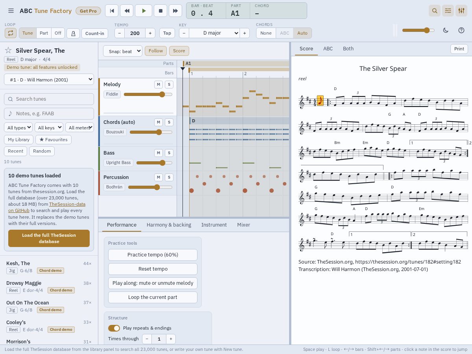Open the hamburger main menu
The image size is (472, 354).
(x=11, y=11)
